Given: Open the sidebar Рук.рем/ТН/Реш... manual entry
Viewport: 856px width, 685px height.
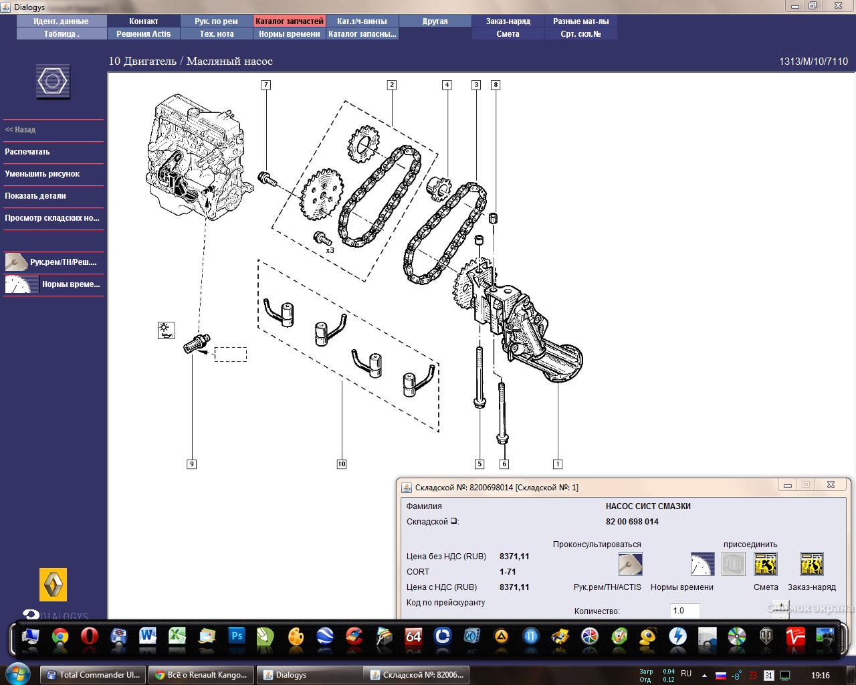Looking at the screenshot, I should click(53, 262).
